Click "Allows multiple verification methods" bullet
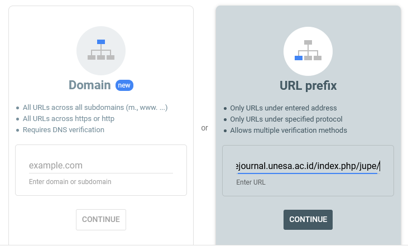 (x=289, y=131)
